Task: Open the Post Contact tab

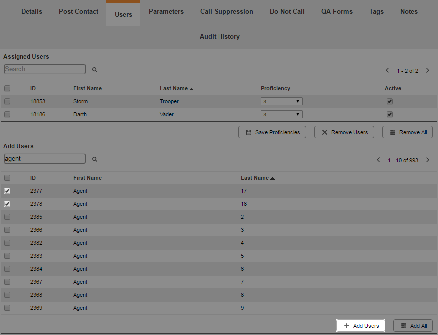Action: coord(78,12)
